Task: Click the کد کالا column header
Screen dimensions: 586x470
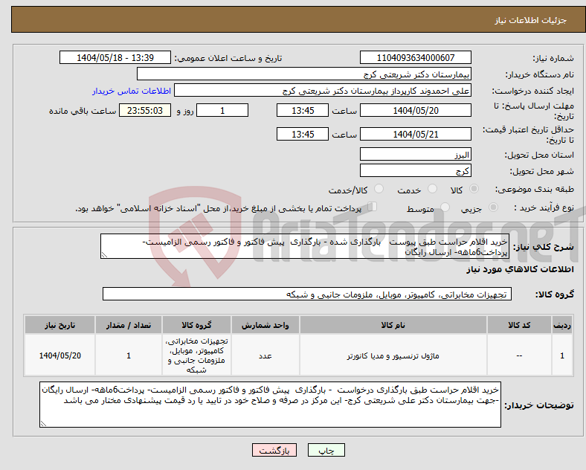Action: 519,325
